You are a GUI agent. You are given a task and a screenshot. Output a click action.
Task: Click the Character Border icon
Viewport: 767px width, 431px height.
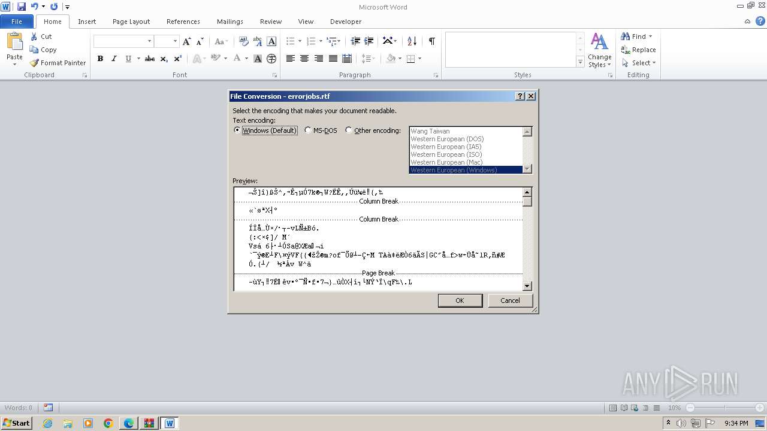click(x=271, y=41)
